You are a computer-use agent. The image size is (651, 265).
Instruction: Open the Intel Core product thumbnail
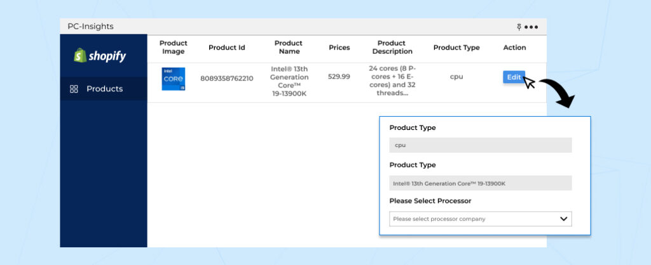coord(174,79)
